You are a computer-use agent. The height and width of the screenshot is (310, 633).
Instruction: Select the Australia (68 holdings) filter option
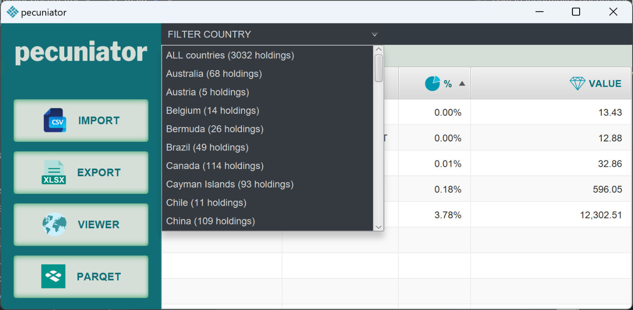(x=214, y=74)
